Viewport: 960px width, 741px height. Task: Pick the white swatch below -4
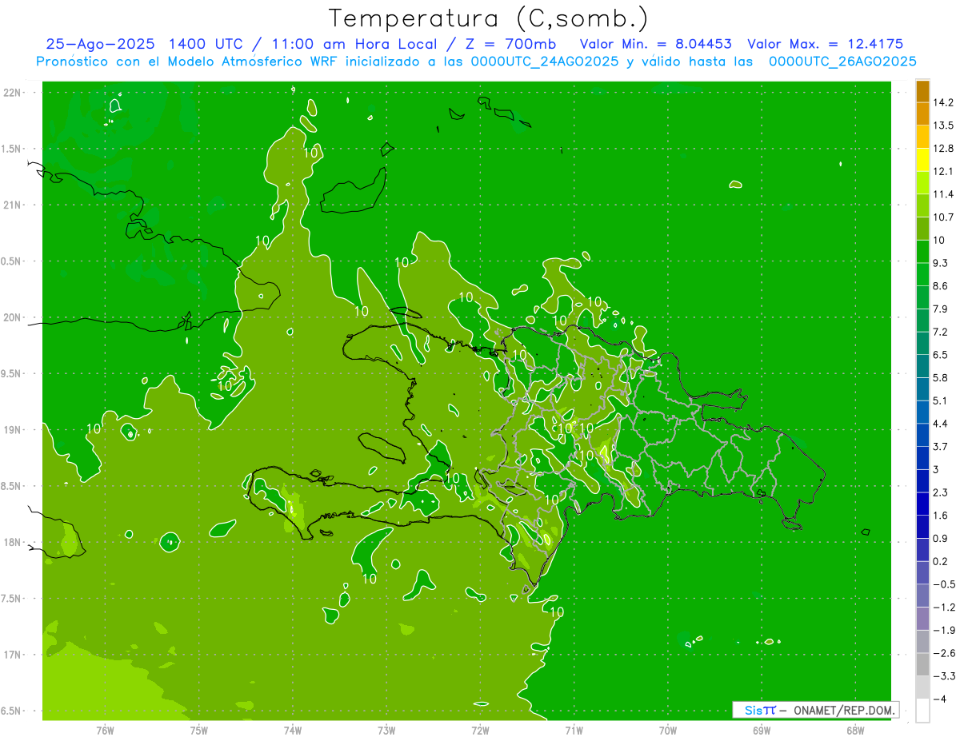click(922, 711)
